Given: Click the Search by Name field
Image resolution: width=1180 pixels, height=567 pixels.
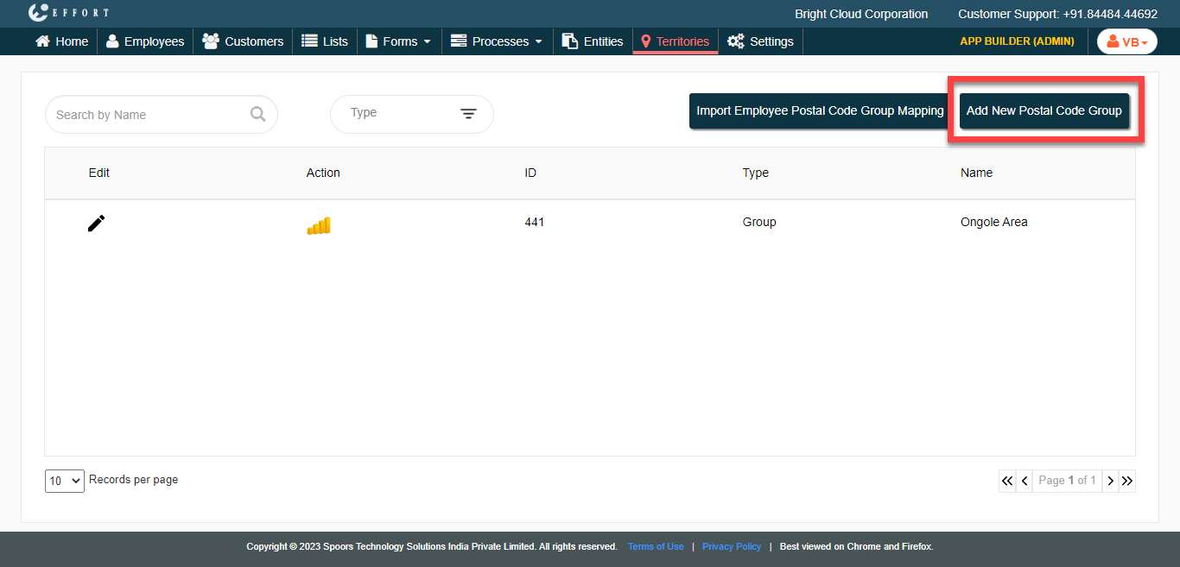Looking at the screenshot, I should 147,115.
